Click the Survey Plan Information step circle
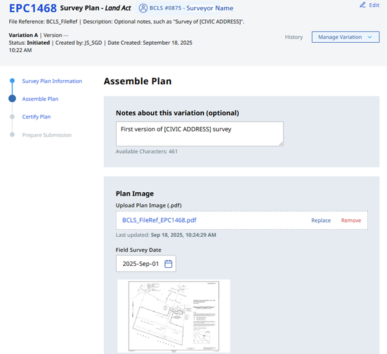The height and width of the screenshot is (354, 387). (x=12, y=81)
